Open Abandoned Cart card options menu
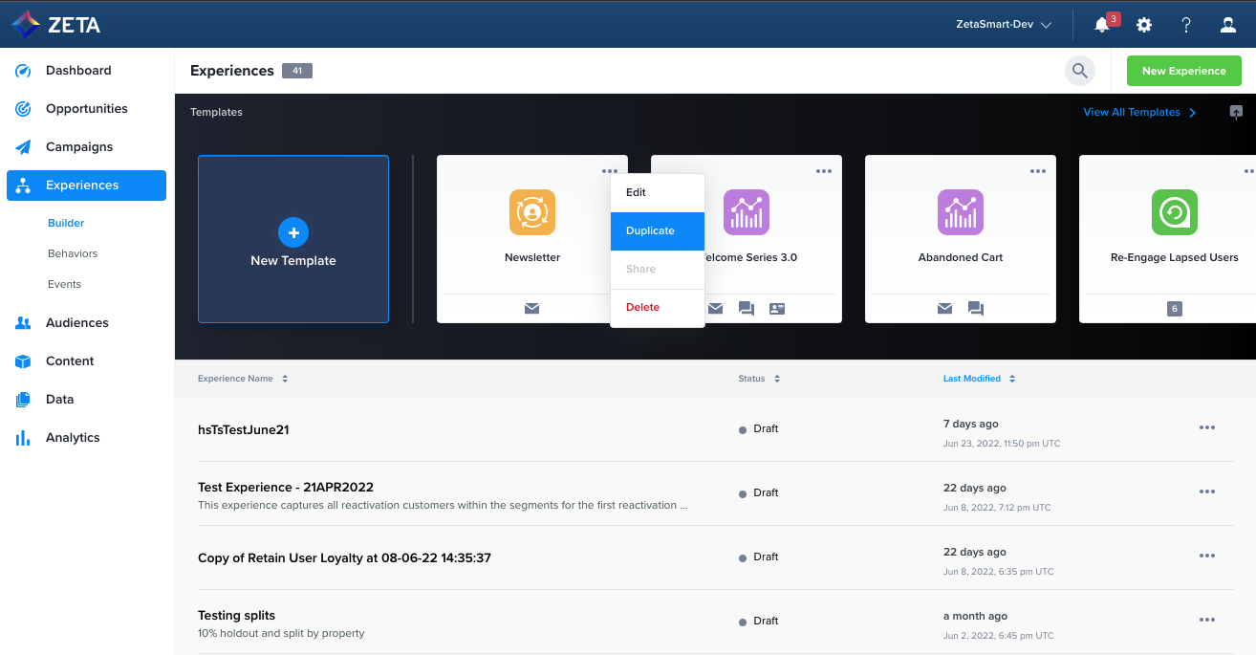The width and height of the screenshot is (1256, 655). coord(1038,171)
